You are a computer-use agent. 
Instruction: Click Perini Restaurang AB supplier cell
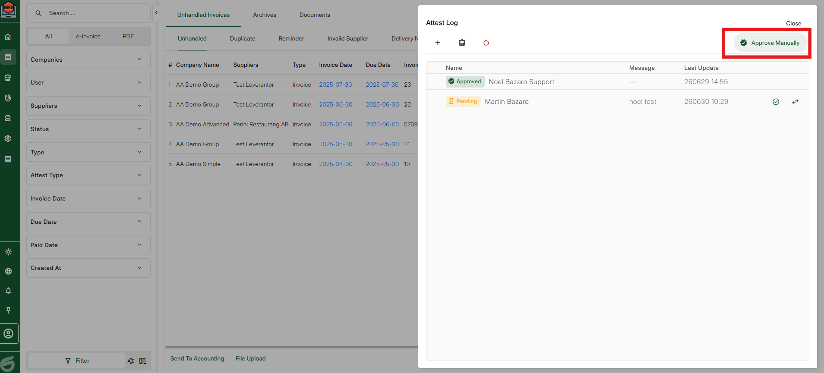[261, 124]
